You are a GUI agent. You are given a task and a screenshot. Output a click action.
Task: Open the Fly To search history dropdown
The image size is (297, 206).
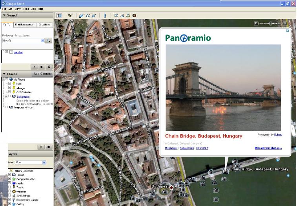click(x=42, y=40)
